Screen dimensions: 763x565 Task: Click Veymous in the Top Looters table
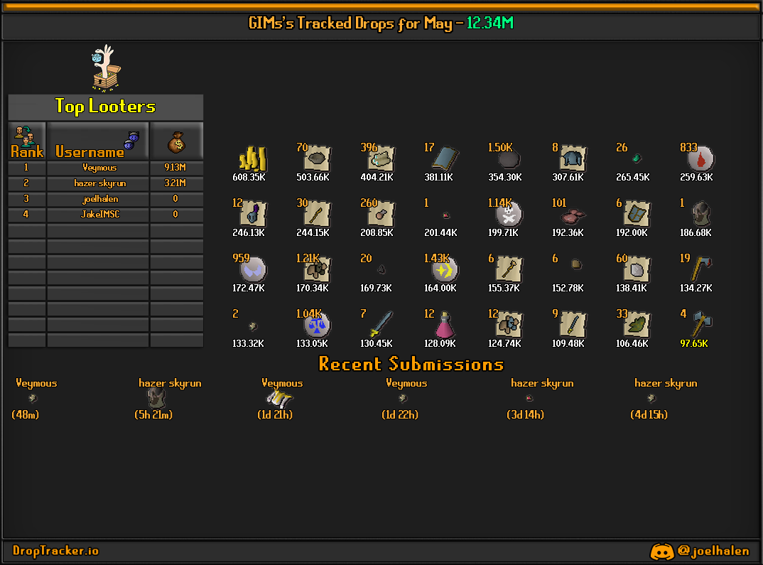[x=99, y=168]
